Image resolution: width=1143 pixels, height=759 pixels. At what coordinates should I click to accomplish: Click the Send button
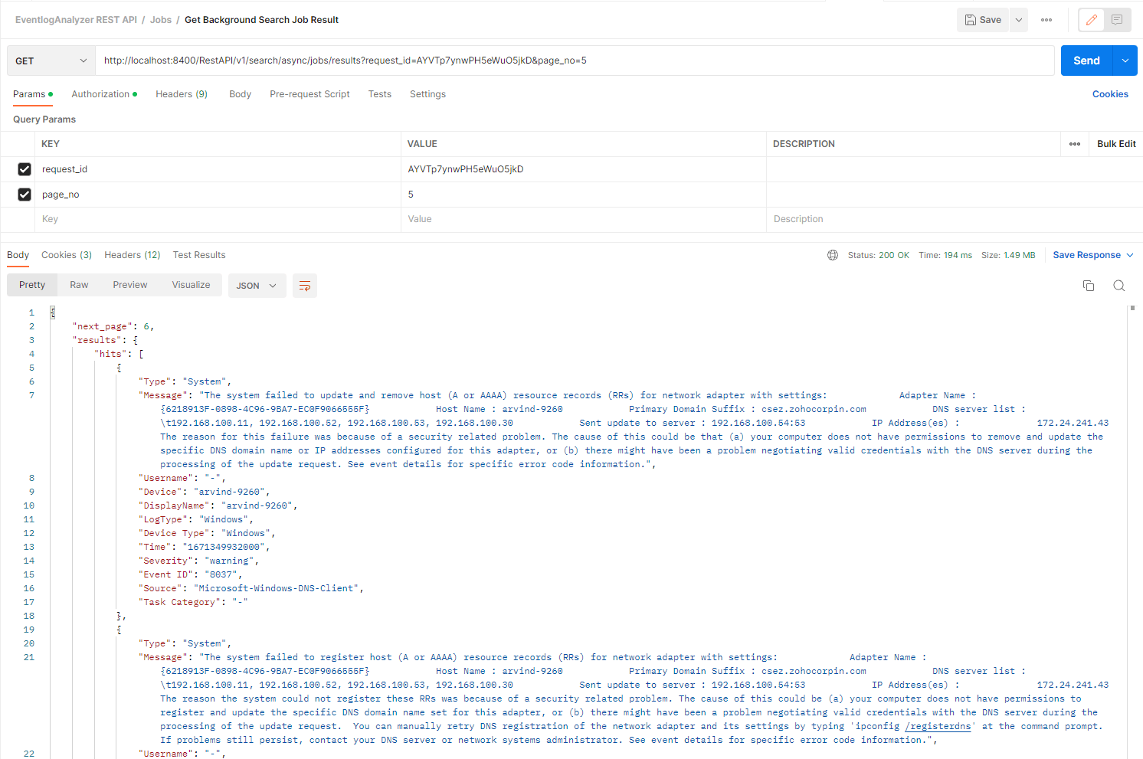click(x=1087, y=60)
